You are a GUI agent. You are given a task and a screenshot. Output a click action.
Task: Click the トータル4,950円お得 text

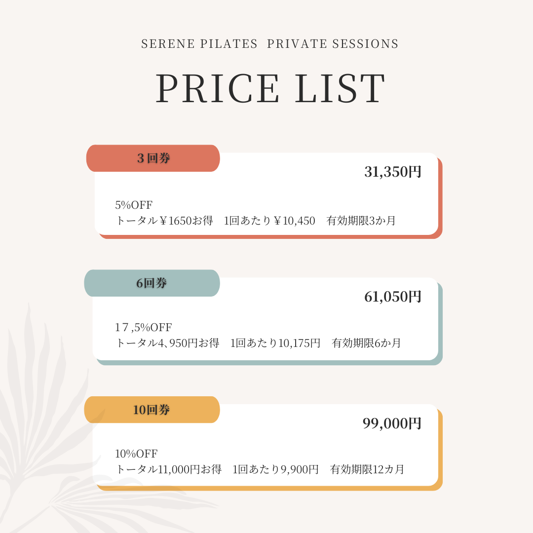pos(167,343)
